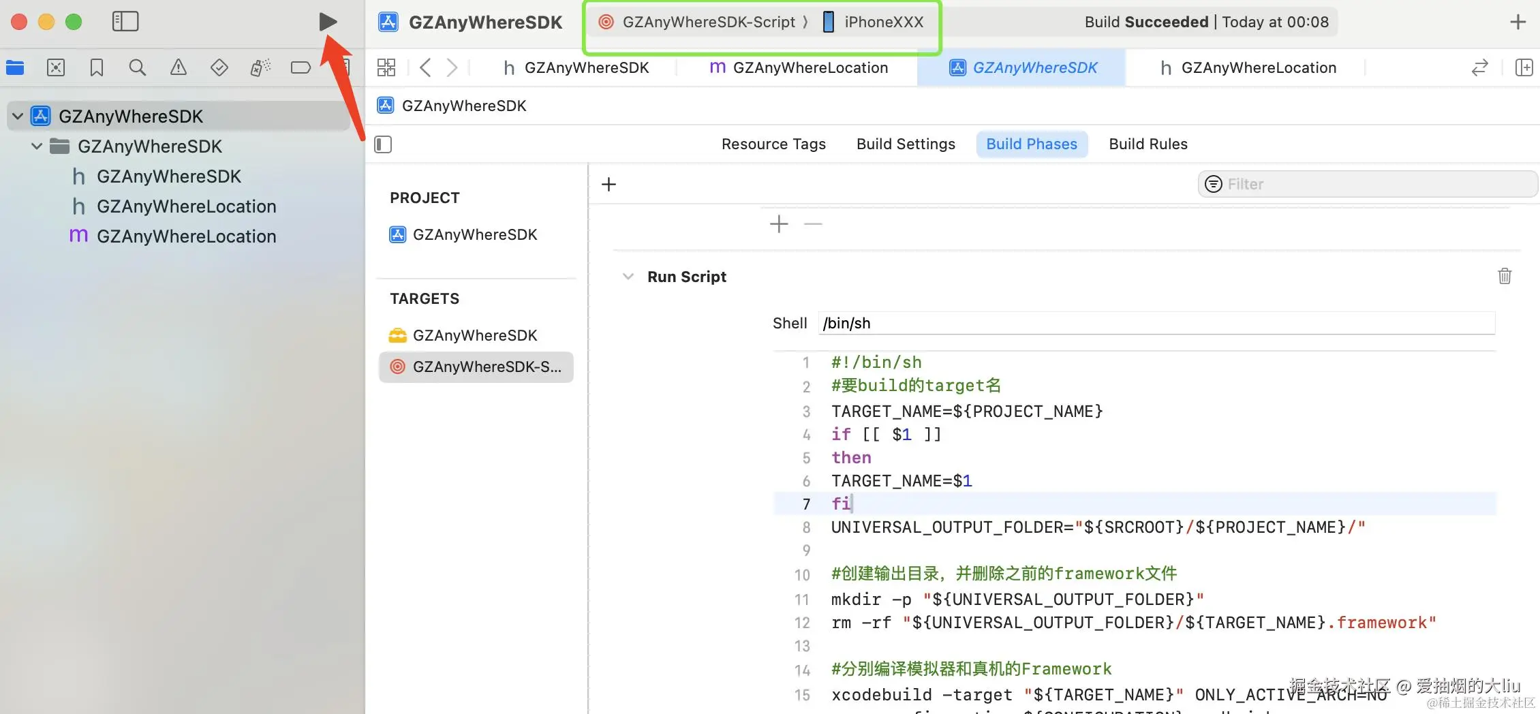Toggle the navigator sidebar visibility
The image size is (1540, 714).
coord(125,22)
